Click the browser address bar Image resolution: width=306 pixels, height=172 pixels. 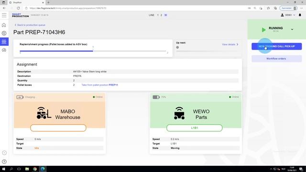[135, 8]
